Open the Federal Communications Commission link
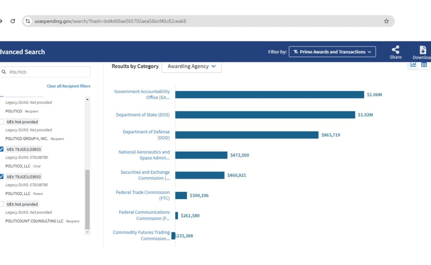 tap(144, 215)
